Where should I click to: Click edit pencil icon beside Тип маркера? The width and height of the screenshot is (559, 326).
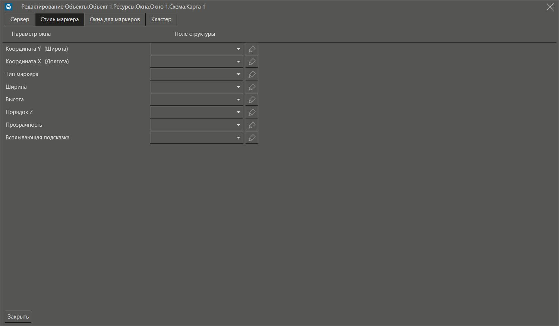(252, 75)
